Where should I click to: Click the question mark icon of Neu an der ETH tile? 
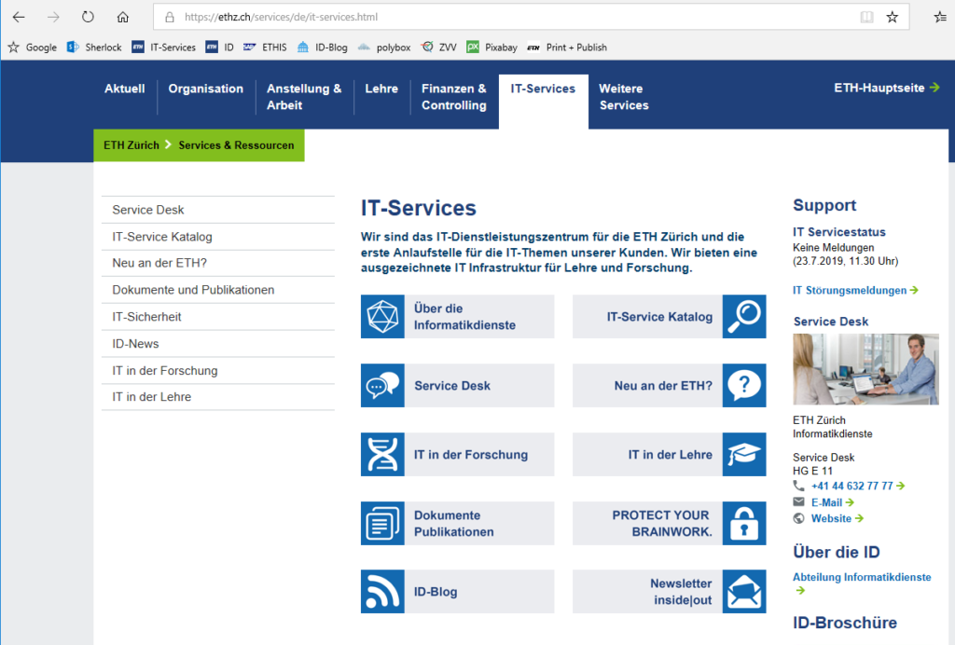tap(744, 385)
